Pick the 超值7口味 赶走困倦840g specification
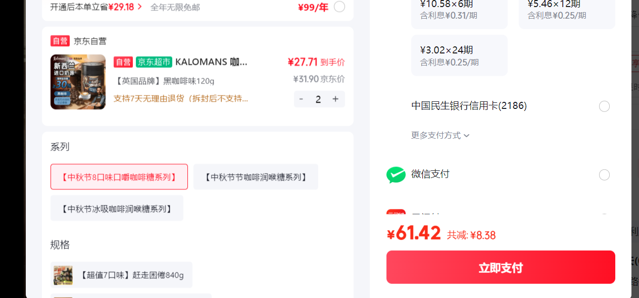Viewport: 639px width, 298px height. [x=121, y=275]
